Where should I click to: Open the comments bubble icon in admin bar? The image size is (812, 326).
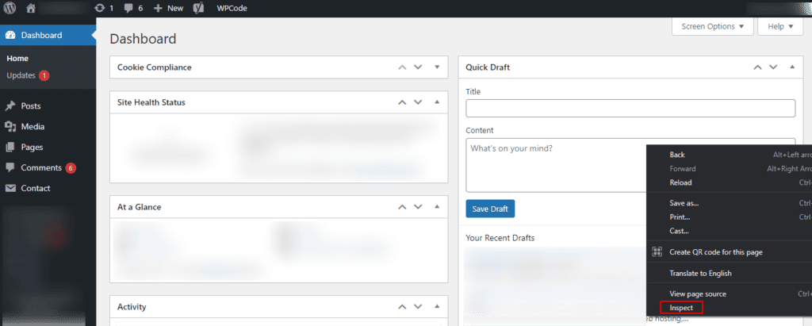tap(128, 8)
